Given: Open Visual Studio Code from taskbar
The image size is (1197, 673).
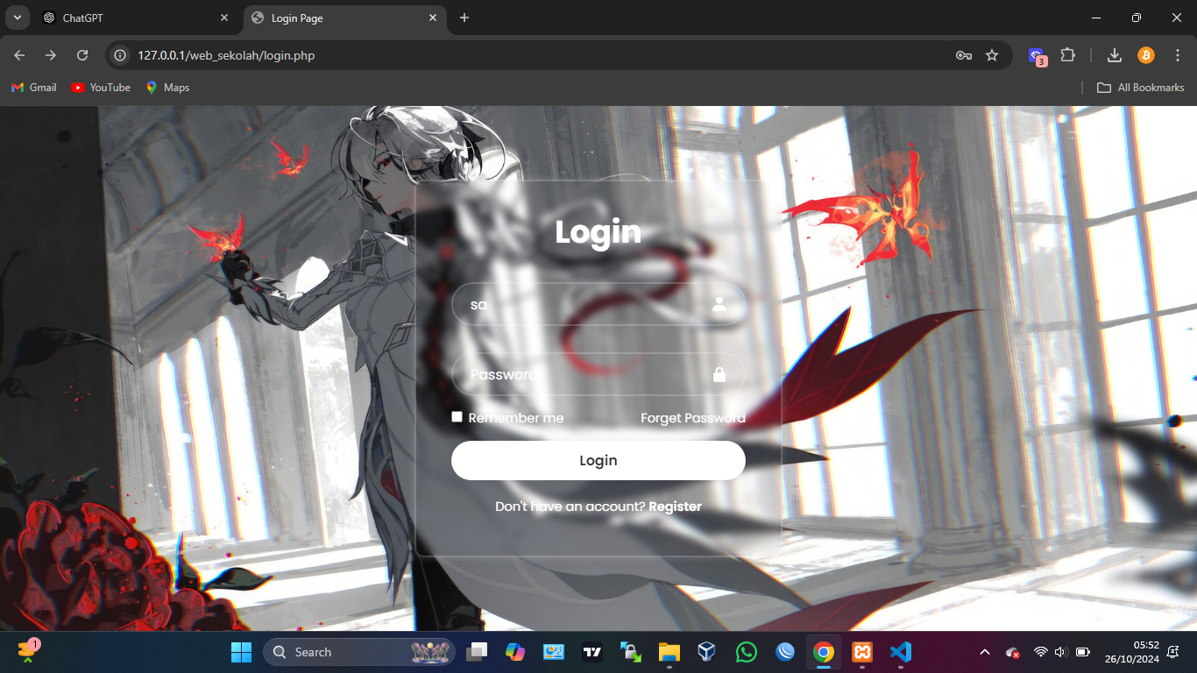Looking at the screenshot, I should [x=900, y=652].
